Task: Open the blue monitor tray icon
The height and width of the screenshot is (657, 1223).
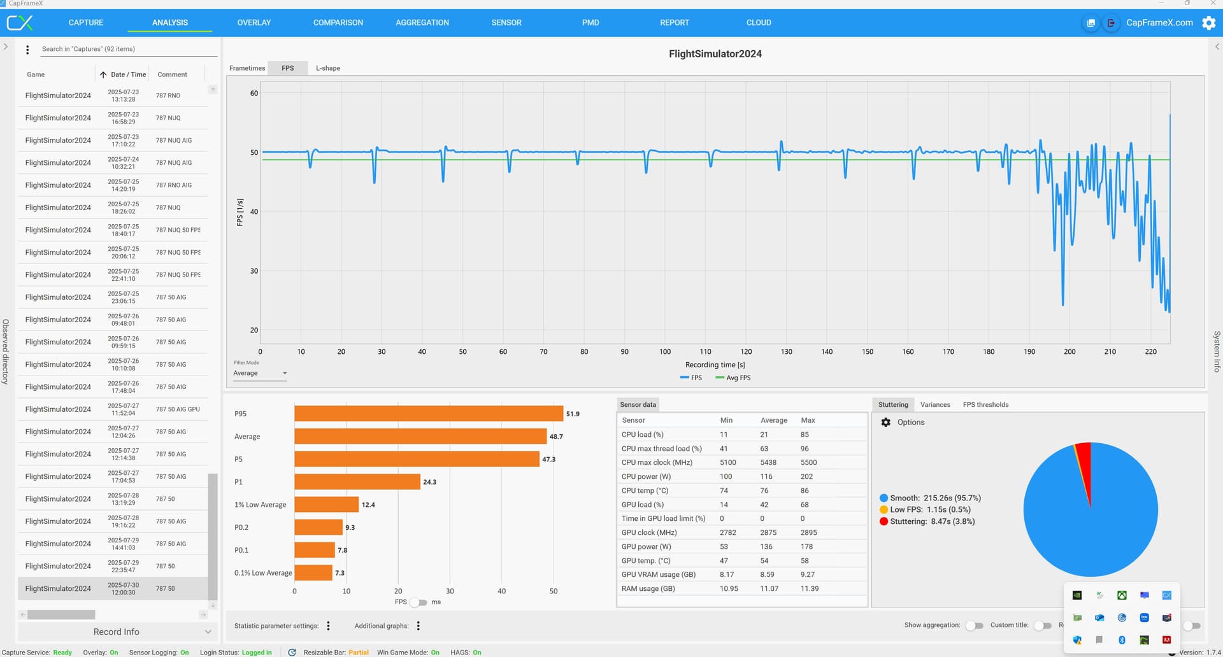Action: click(x=1144, y=595)
